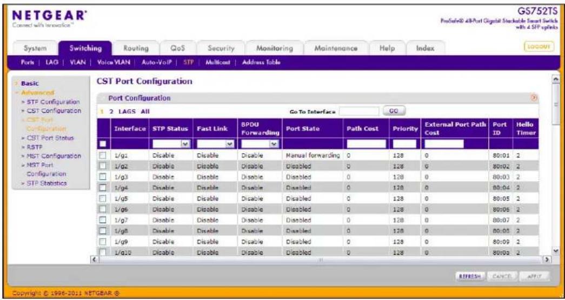Go to Auto-VoIP submenu
Image resolution: width=565 pixels, height=300 pixels.
(x=156, y=62)
